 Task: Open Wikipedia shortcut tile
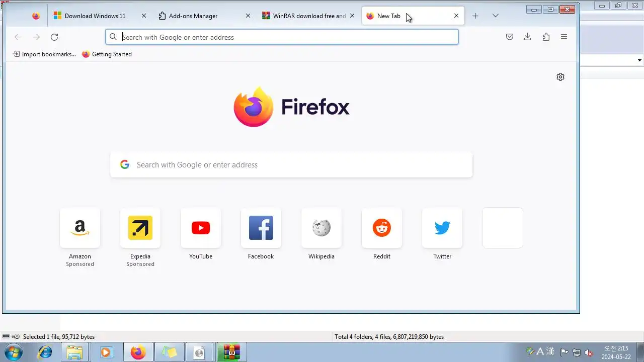coord(321,228)
